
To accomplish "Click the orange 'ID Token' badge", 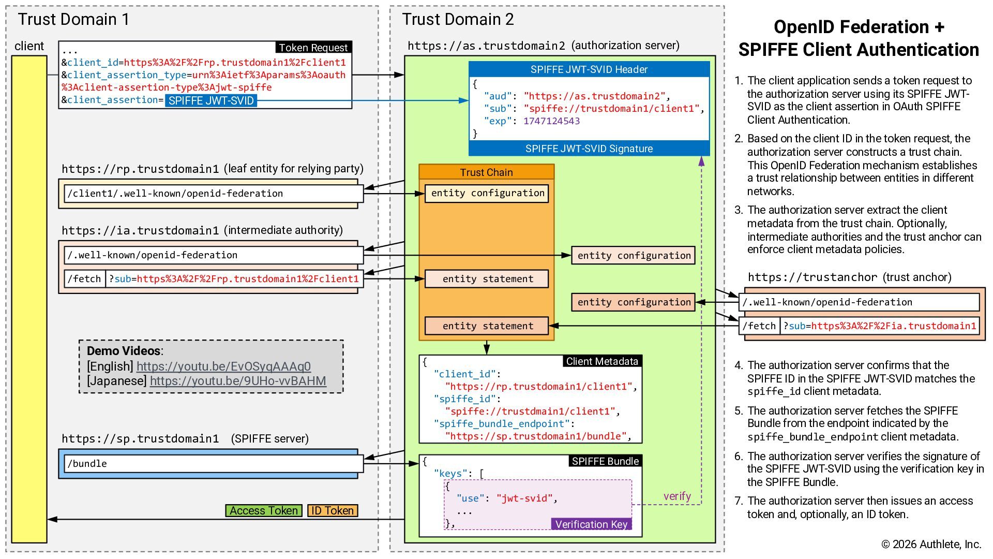I will (x=333, y=511).
